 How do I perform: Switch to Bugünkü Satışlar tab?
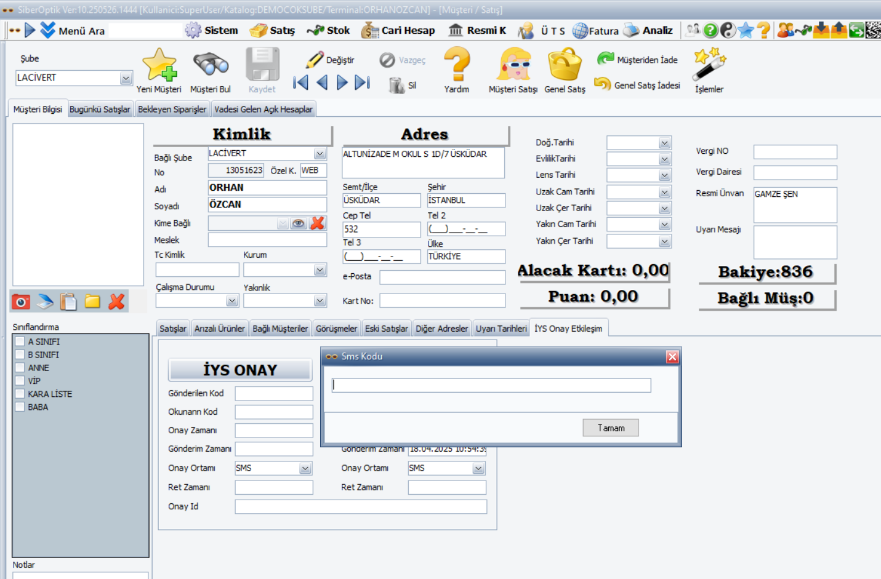tap(100, 109)
